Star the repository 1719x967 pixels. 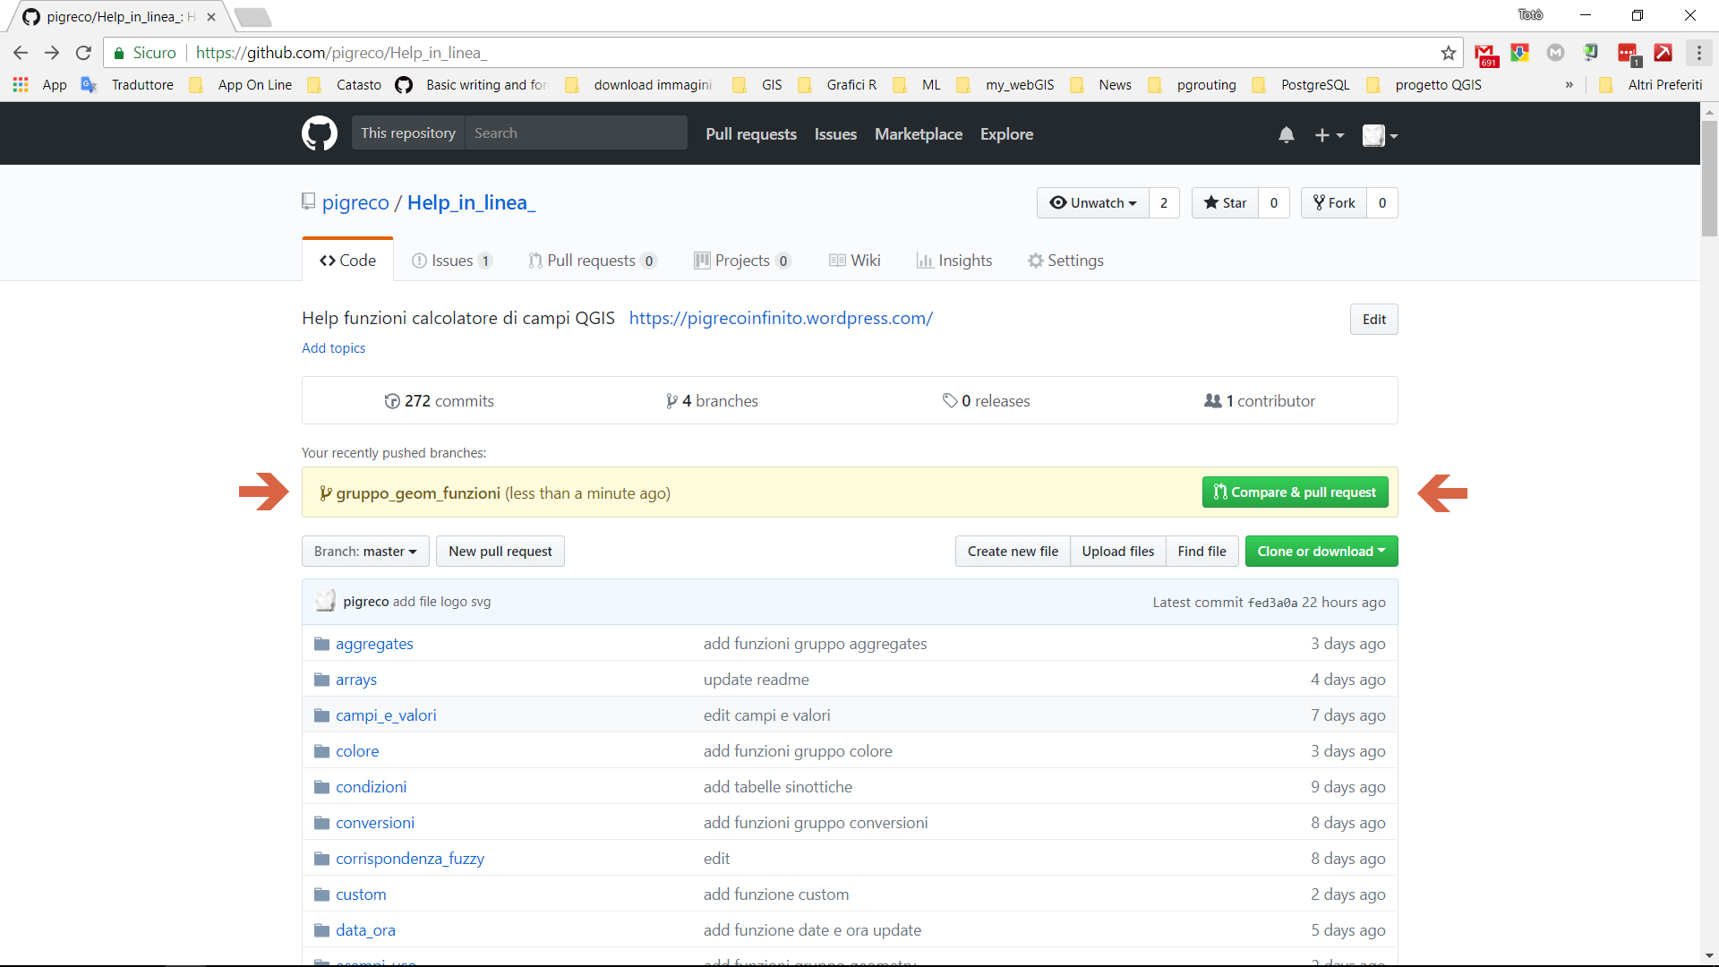point(1225,203)
